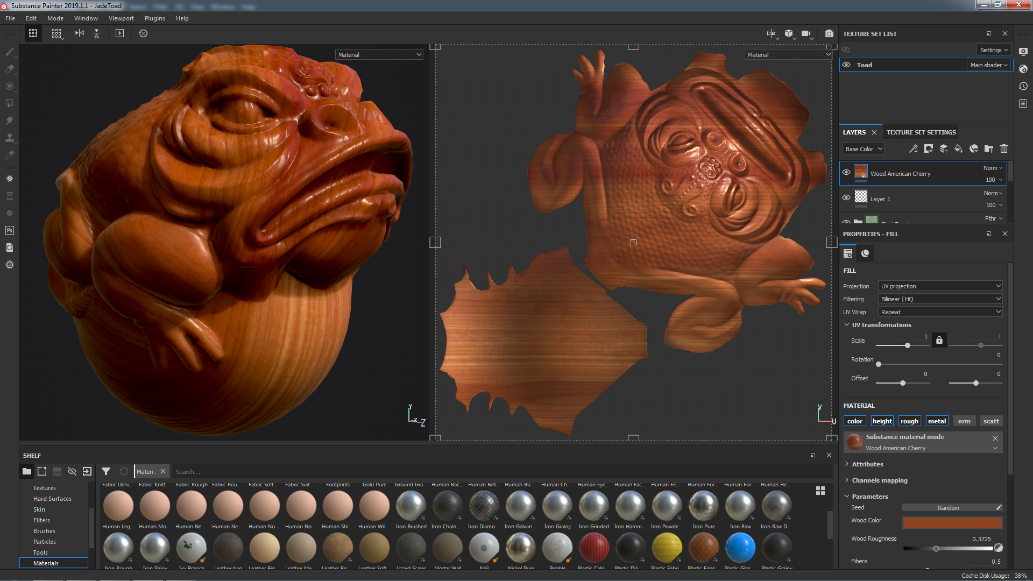Open the Viewport menu in menu bar
The image size is (1033, 581).
click(x=121, y=18)
